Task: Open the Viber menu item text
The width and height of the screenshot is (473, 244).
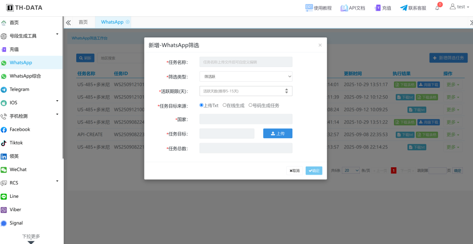Action: [15, 210]
